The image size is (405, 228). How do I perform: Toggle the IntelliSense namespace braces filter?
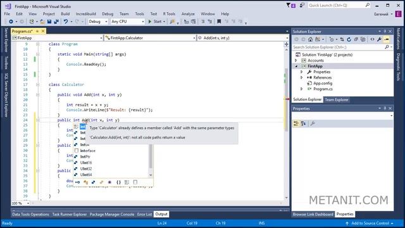(x=118, y=182)
